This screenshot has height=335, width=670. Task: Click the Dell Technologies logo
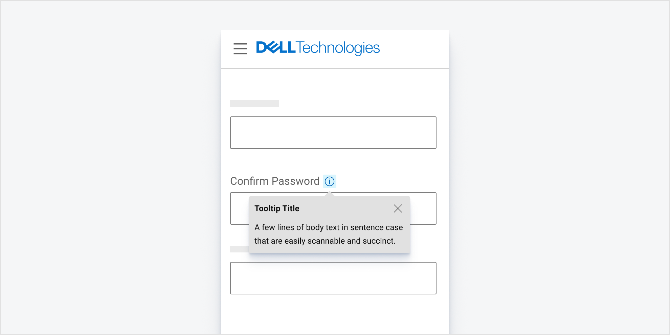pyautogui.click(x=318, y=48)
